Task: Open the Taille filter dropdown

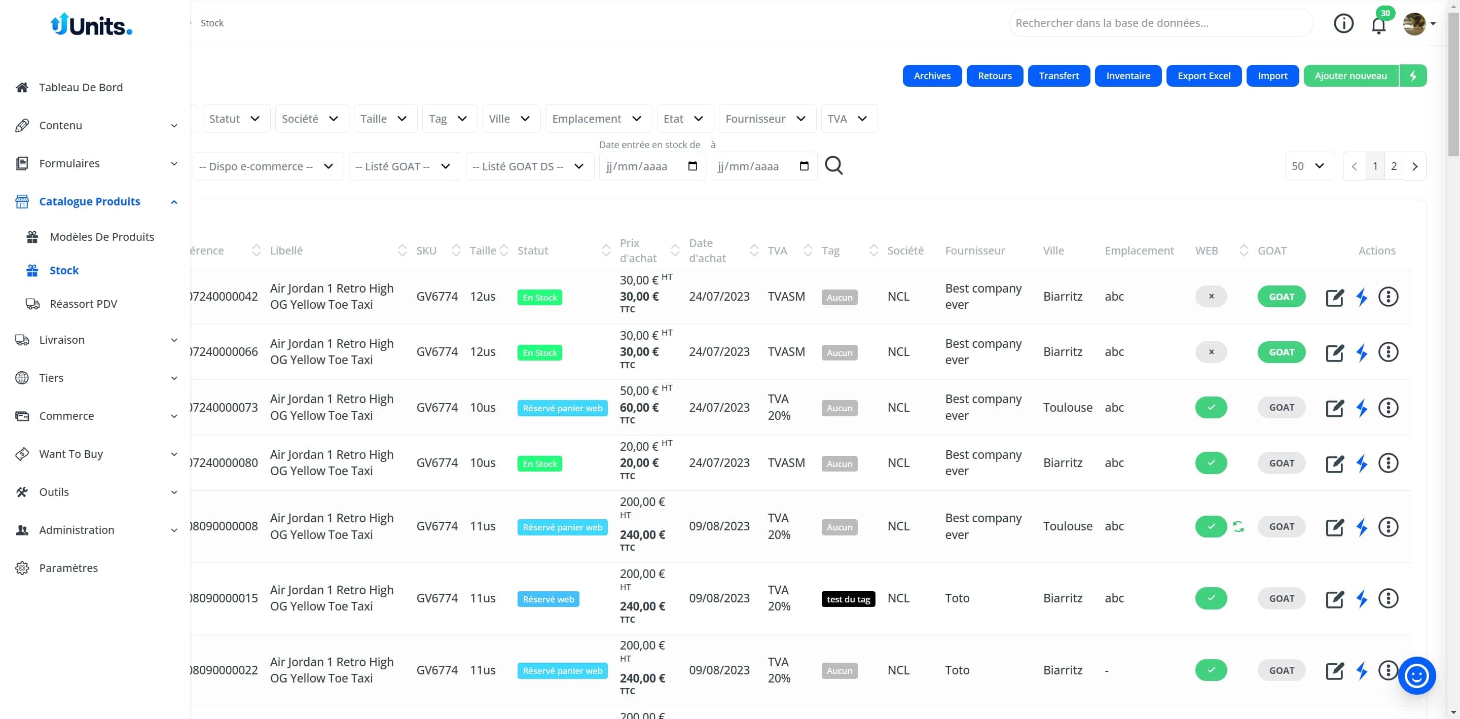Action: click(385, 119)
